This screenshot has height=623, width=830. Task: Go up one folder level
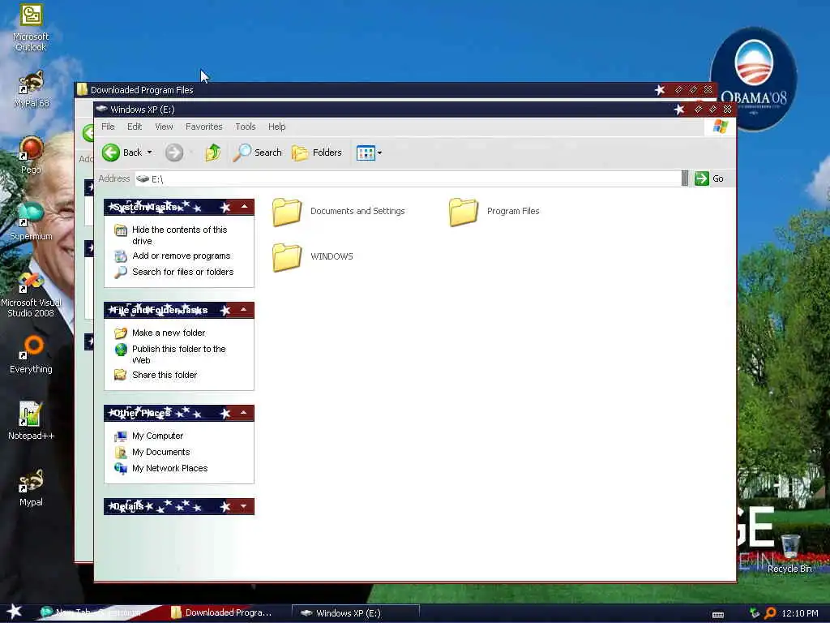point(213,153)
